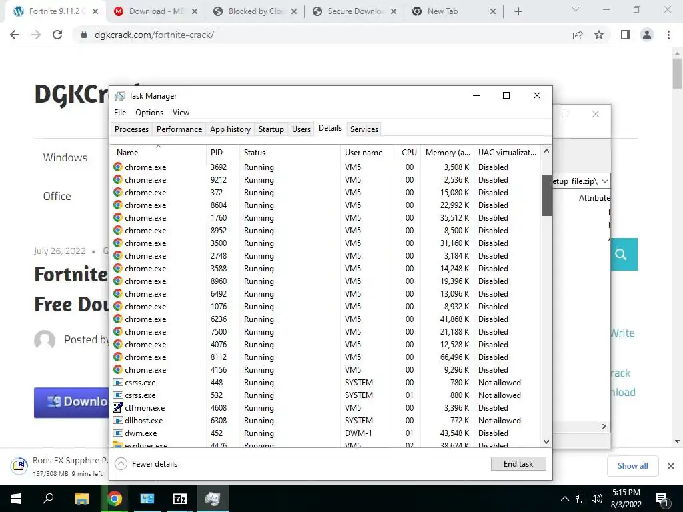Select chrome.exe row with PID 8112
Image resolution: width=683 pixels, height=512 pixels.
point(325,357)
